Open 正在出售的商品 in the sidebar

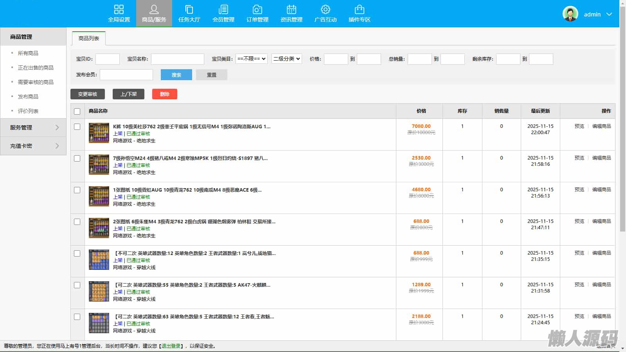click(36, 68)
